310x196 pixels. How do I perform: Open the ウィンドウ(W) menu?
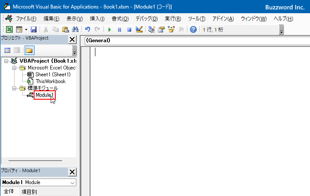click(254, 19)
